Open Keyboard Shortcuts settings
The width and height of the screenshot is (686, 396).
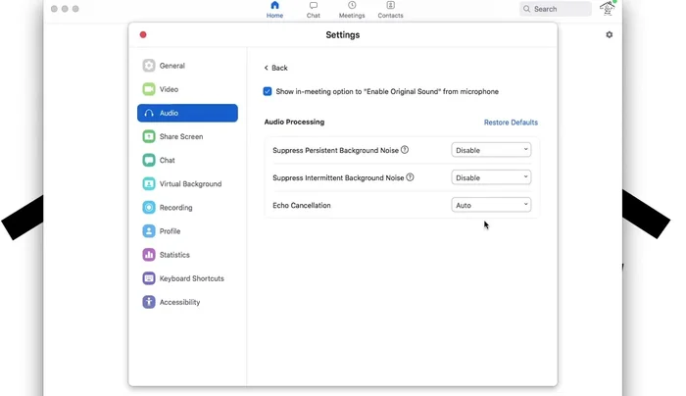coord(190,278)
